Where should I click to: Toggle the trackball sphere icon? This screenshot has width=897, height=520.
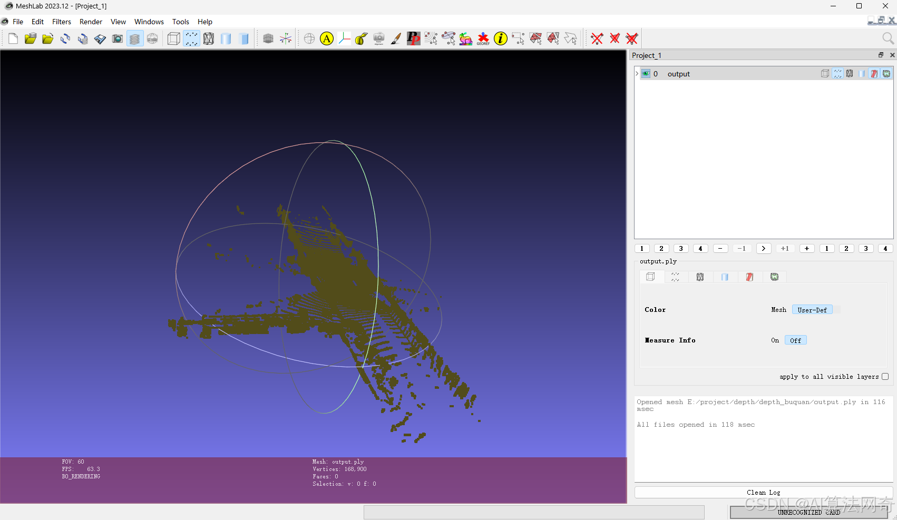pyautogui.click(x=309, y=38)
